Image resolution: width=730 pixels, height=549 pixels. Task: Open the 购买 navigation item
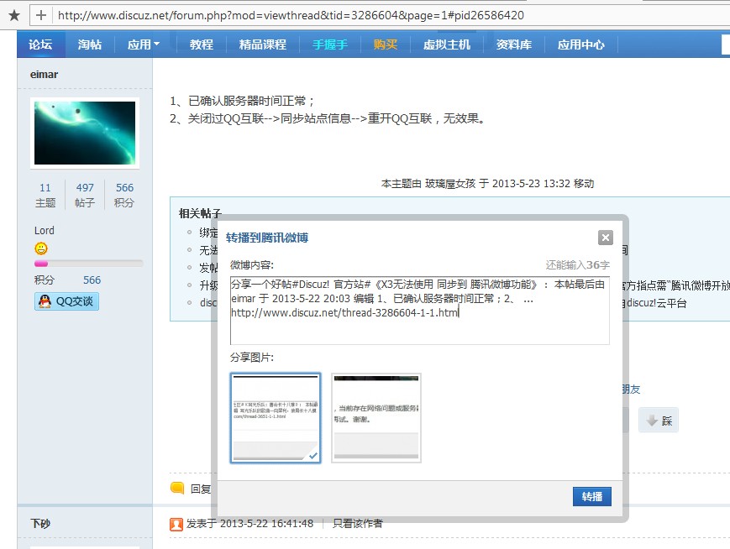[x=386, y=44]
